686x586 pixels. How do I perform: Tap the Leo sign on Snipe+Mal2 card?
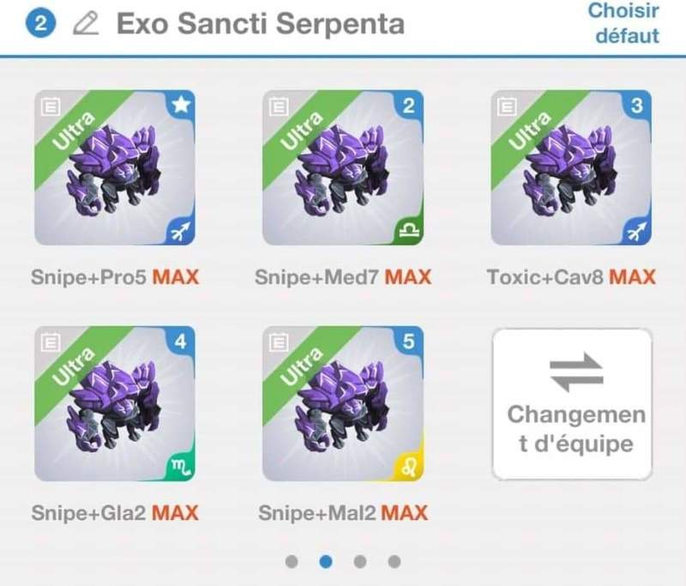[410, 468]
